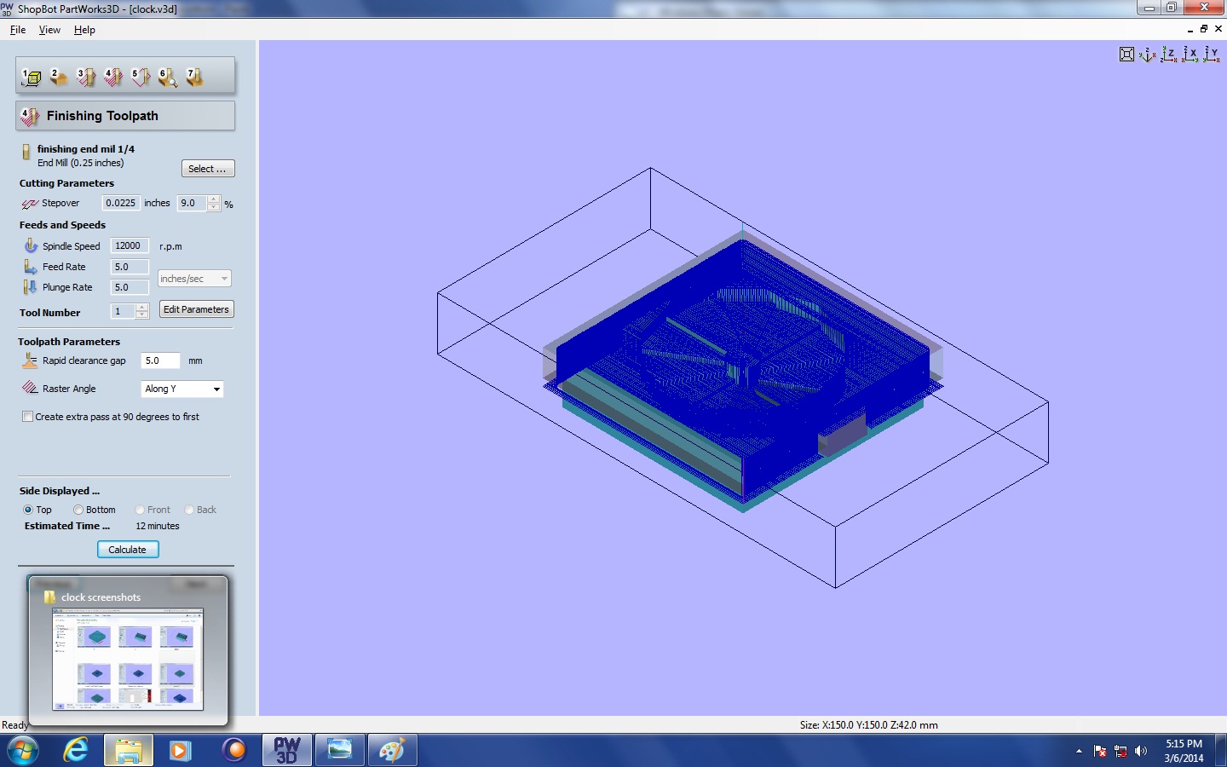Open the File menu
1227x767 pixels.
[x=18, y=30]
